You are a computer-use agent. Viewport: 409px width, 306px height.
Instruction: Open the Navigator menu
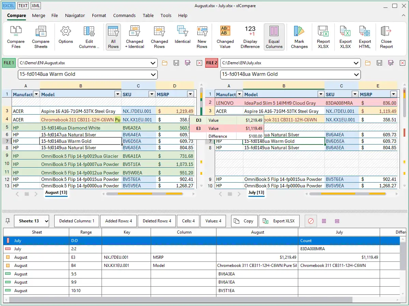click(x=75, y=15)
